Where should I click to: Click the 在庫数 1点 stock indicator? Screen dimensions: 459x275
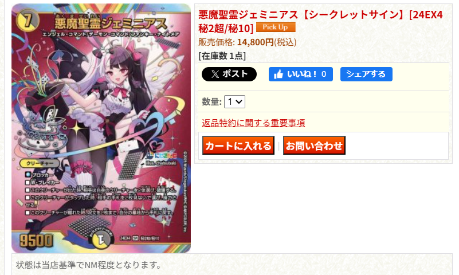pos(222,56)
